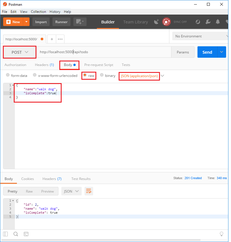
Task: Switch to the Builder tab
Action: pyautogui.click(x=108, y=22)
